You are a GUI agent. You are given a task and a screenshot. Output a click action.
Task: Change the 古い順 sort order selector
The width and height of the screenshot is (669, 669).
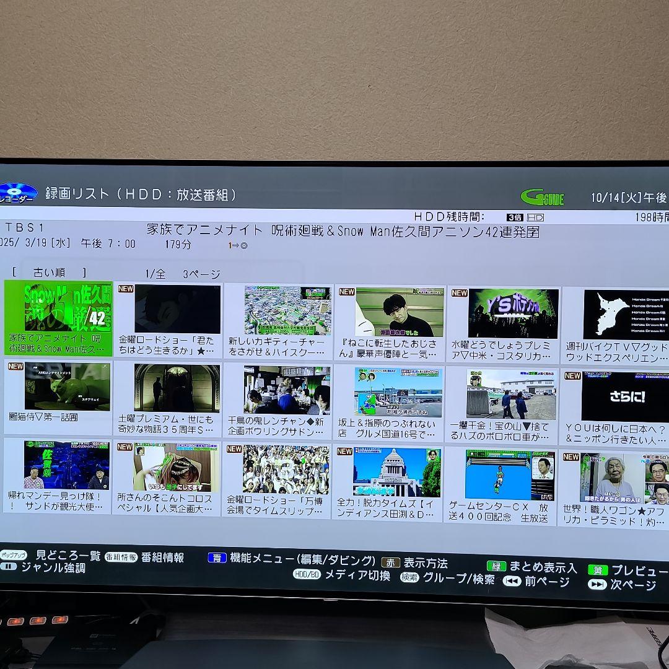[x=50, y=272]
